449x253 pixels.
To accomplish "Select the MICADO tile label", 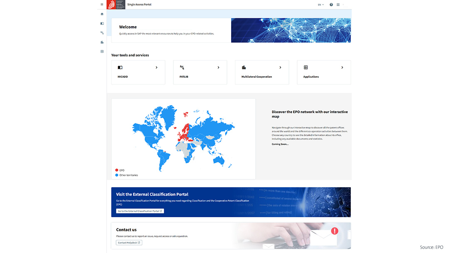I will pos(123,77).
